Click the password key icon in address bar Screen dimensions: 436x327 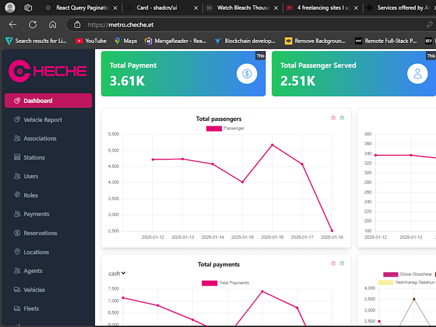pos(429,25)
